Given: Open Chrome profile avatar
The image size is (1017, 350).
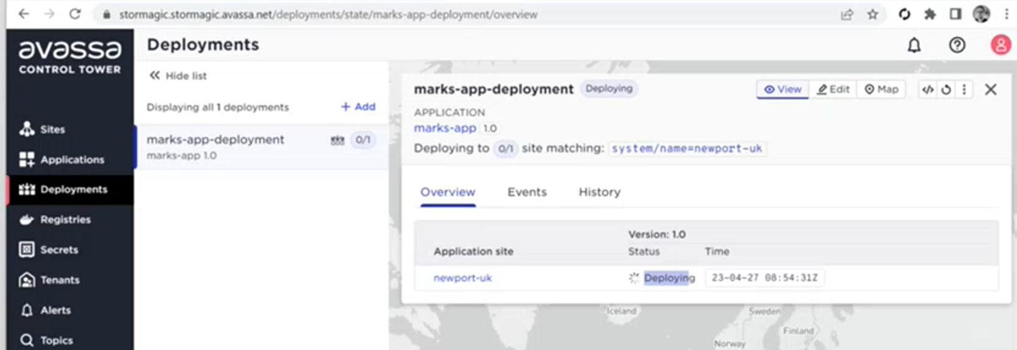Looking at the screenshot, I should point(981,14).
